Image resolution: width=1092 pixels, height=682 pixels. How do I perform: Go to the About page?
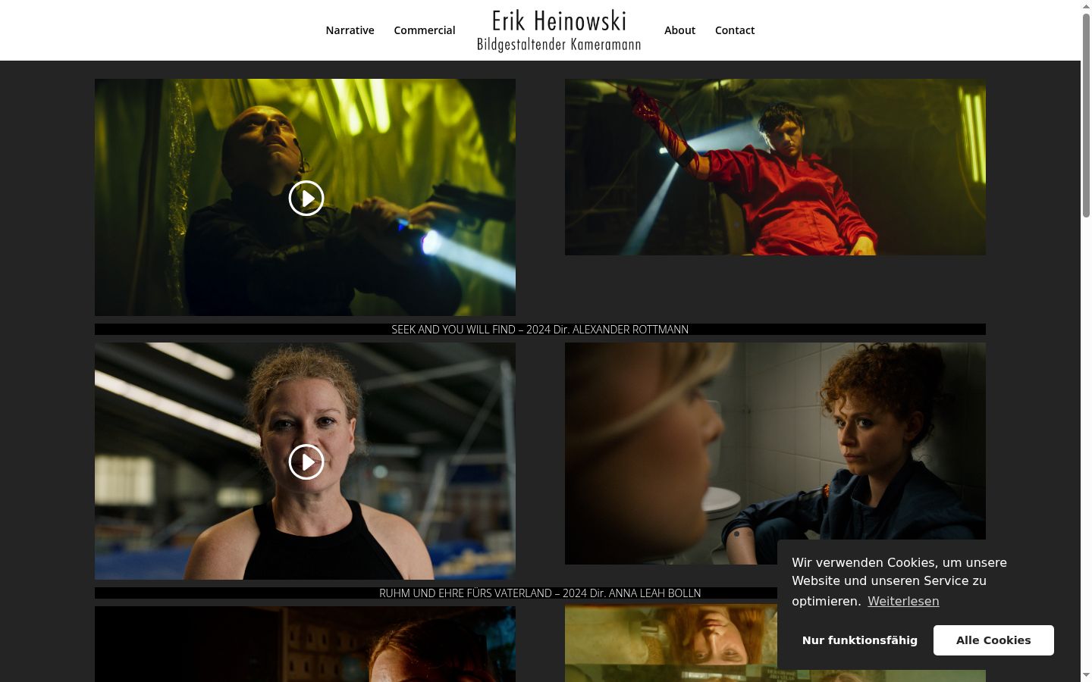coord(679,30)
